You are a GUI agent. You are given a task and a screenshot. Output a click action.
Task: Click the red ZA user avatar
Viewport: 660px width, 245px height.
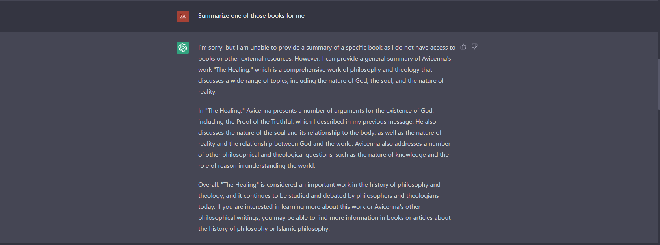[x=183, y=17]
